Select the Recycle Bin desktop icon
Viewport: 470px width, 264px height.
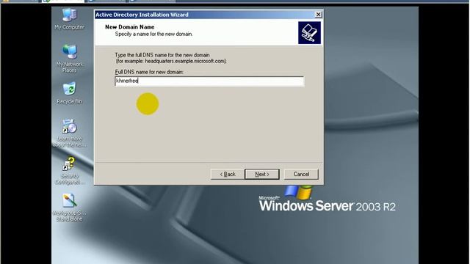(x=69, y=93)
